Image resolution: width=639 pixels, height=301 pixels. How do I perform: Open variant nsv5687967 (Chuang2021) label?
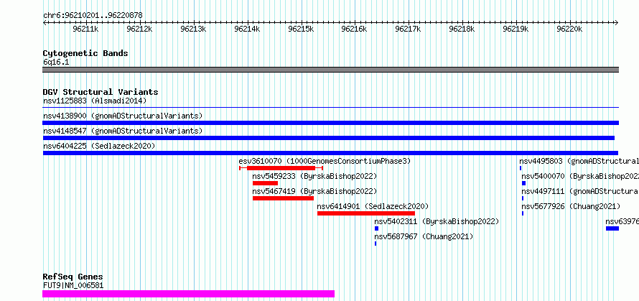point(424,236)
